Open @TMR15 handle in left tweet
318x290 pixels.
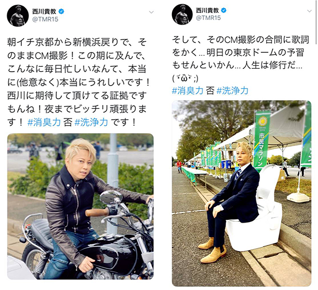point(45,20)
